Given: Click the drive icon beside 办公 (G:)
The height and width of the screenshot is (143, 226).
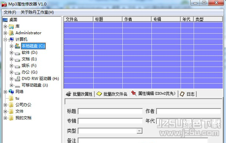Looking at the screenshot, I should coord(17,73).
